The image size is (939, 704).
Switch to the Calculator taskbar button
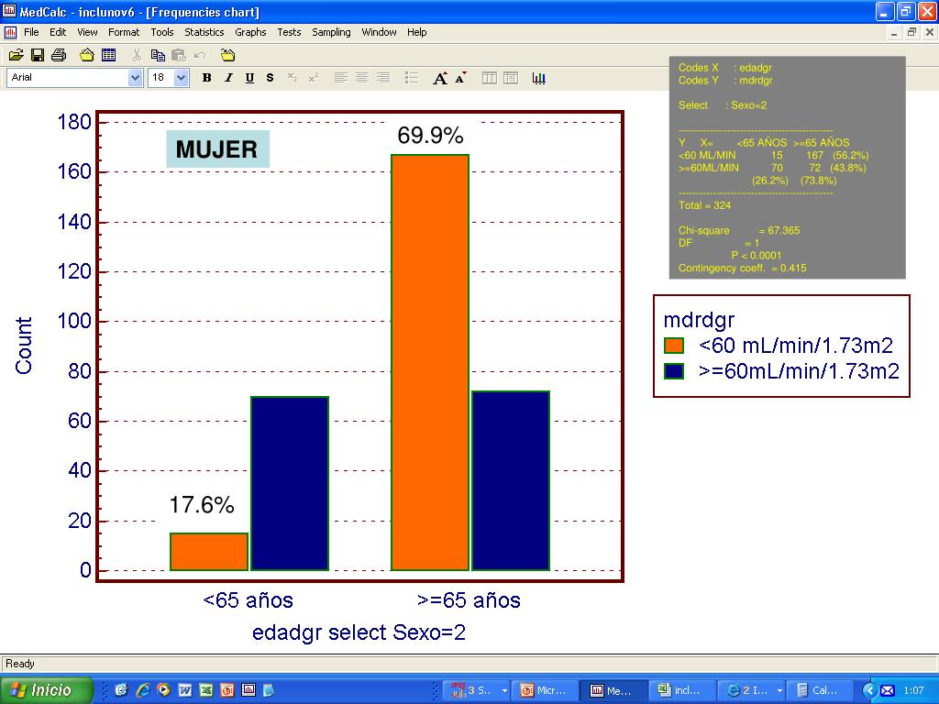(x=820, y=690)
